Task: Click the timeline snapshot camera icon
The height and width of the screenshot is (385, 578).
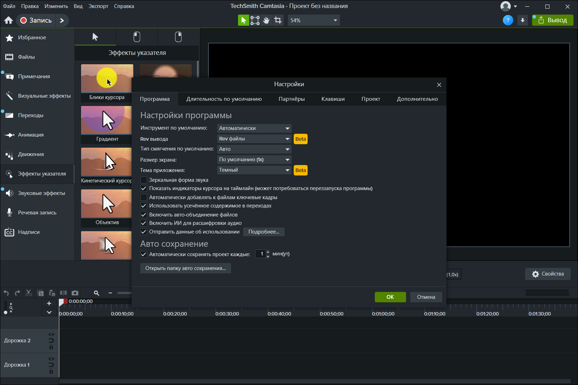Action: (75, 293)
